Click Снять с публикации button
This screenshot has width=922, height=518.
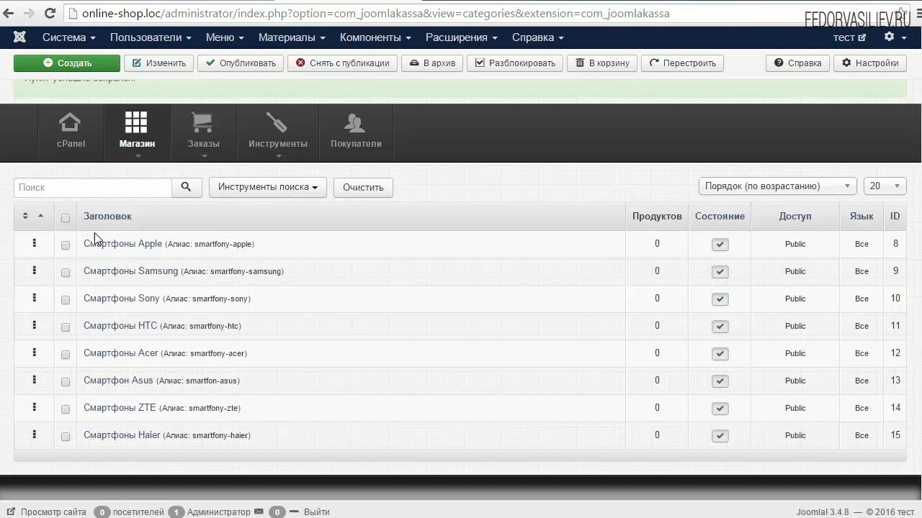(x=342, y=63)
